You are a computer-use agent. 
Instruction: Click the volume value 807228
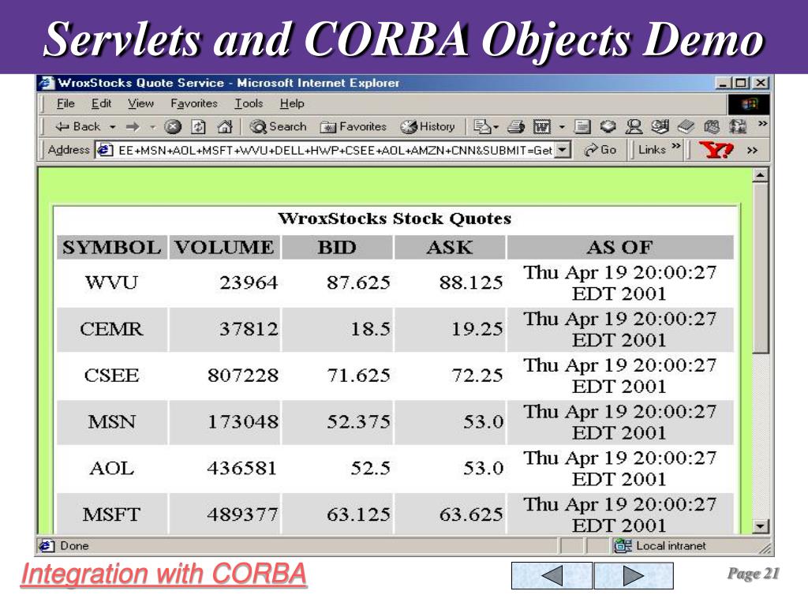[x=243, y=375]
